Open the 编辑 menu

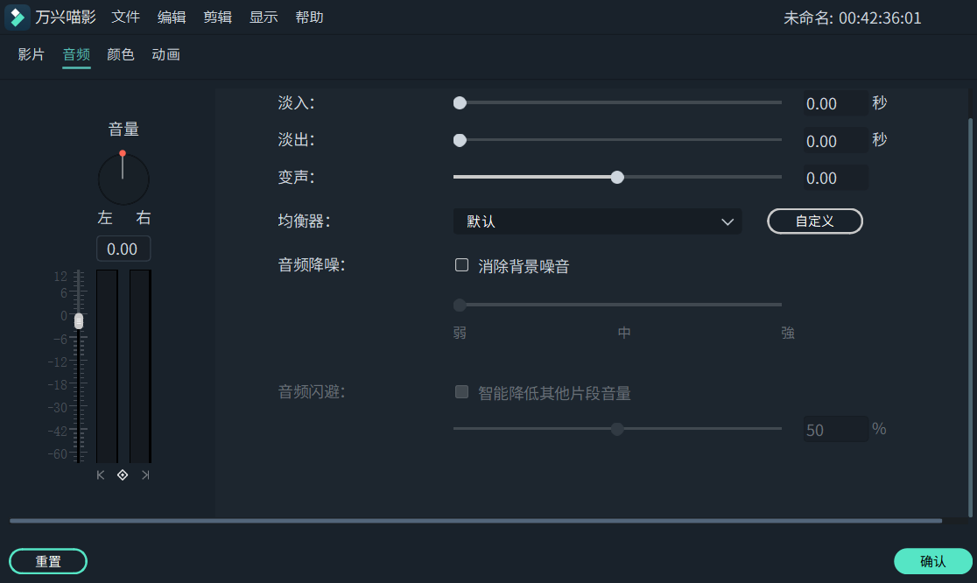coord(172,17)
